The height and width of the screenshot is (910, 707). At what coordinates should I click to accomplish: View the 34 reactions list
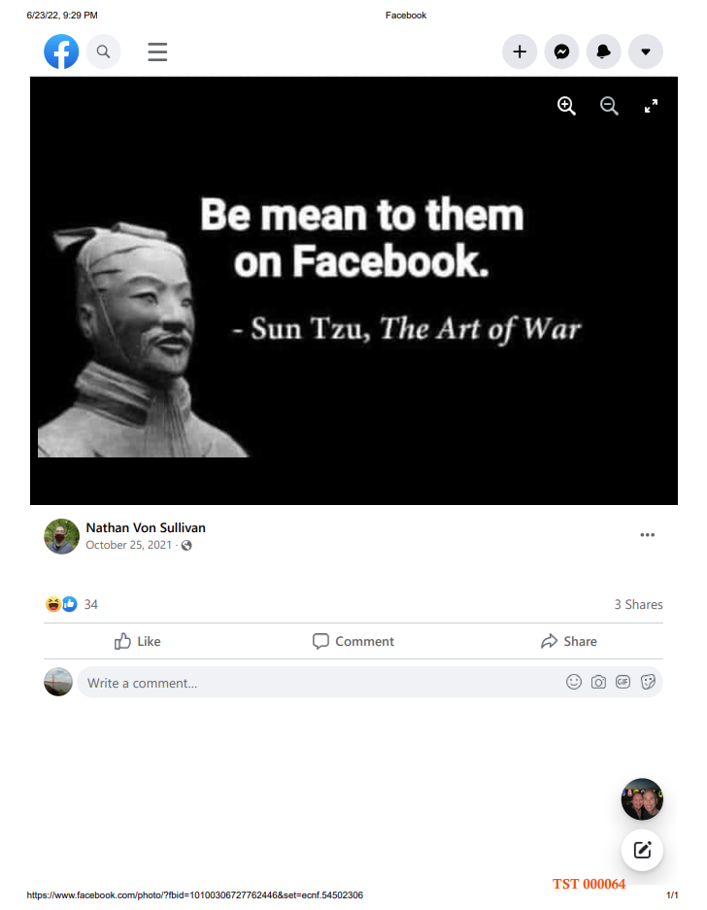click(x=72, y=604)
